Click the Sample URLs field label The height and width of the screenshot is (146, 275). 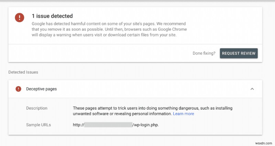(38, 125)
